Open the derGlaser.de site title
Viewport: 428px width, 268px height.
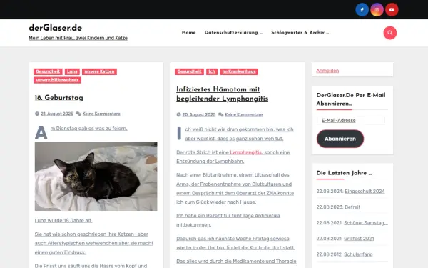[56, 28]
